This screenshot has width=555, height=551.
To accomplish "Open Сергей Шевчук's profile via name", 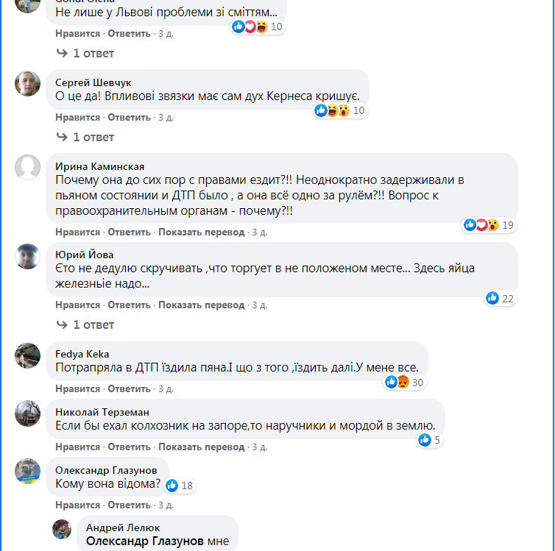I will click(x=93, y=82).
